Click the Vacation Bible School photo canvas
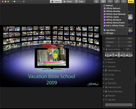The width and height of the screenshot is (136, 109). coord(51,56)
